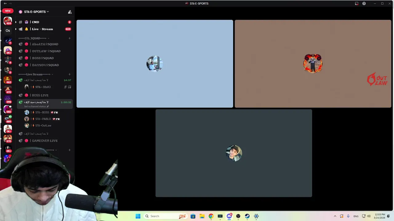
Task: Click the invite people icon beside ST6 E-SPORTS
Action: tap(70, 12)
